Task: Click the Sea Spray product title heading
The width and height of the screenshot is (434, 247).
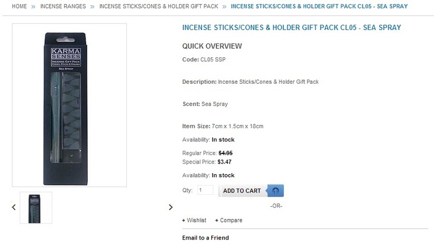Action: [292, 28]
